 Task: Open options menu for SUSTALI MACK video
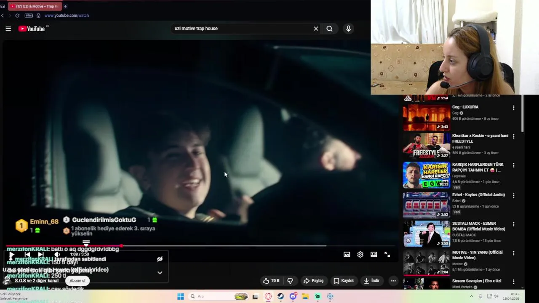coord(513,224)
